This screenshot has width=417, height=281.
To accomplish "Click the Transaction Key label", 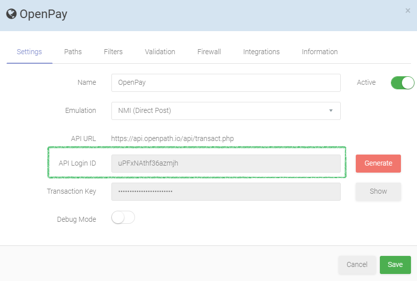I will (72, 191).
